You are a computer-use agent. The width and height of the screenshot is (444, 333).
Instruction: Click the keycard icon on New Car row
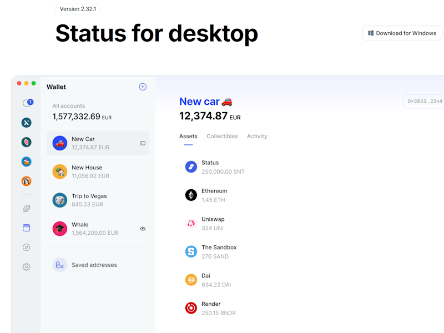tap(143, 143)
